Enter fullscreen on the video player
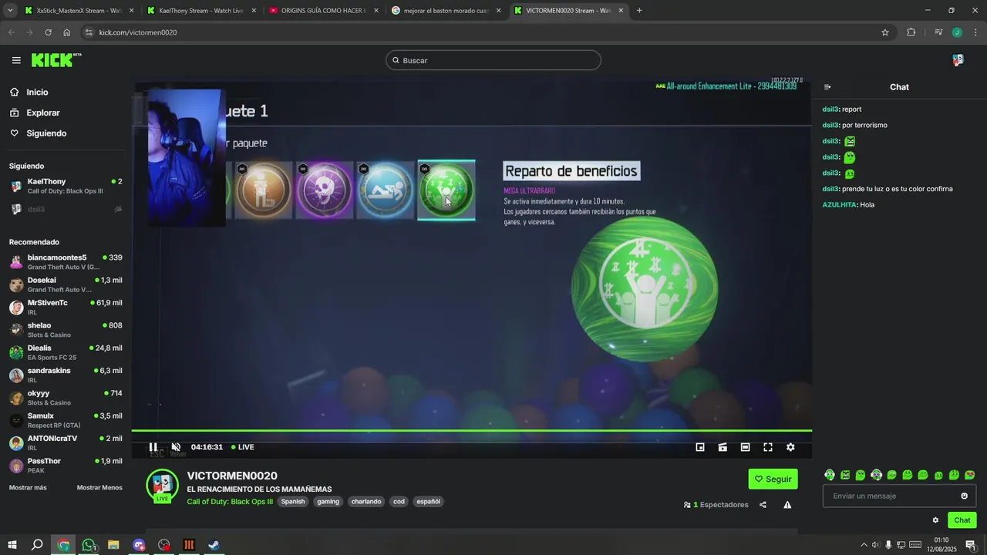The height and width of the screenshot is (555, 987). coord(768,447)
